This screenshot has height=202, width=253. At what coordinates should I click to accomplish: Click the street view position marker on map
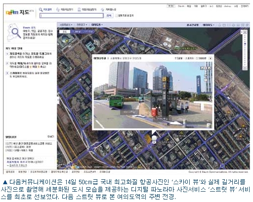click(x=154, y=139)
